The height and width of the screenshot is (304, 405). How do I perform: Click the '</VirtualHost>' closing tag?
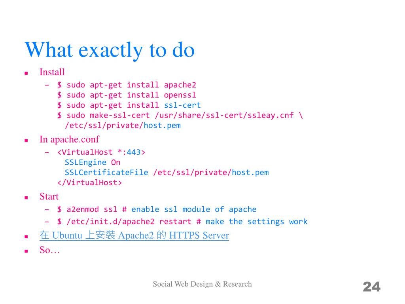(x=90, y=182)
